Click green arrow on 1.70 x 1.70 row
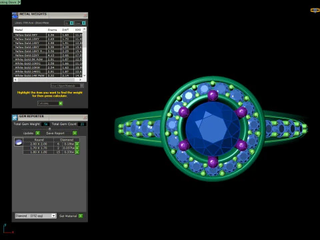 (77, 148)
